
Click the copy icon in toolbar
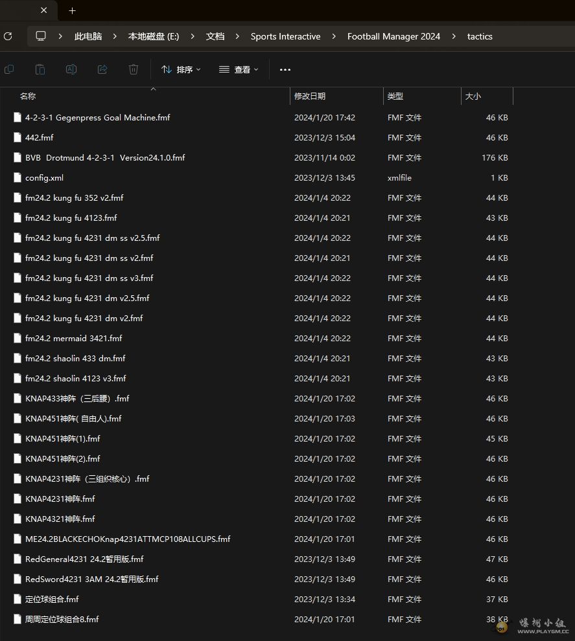(9, 69)
